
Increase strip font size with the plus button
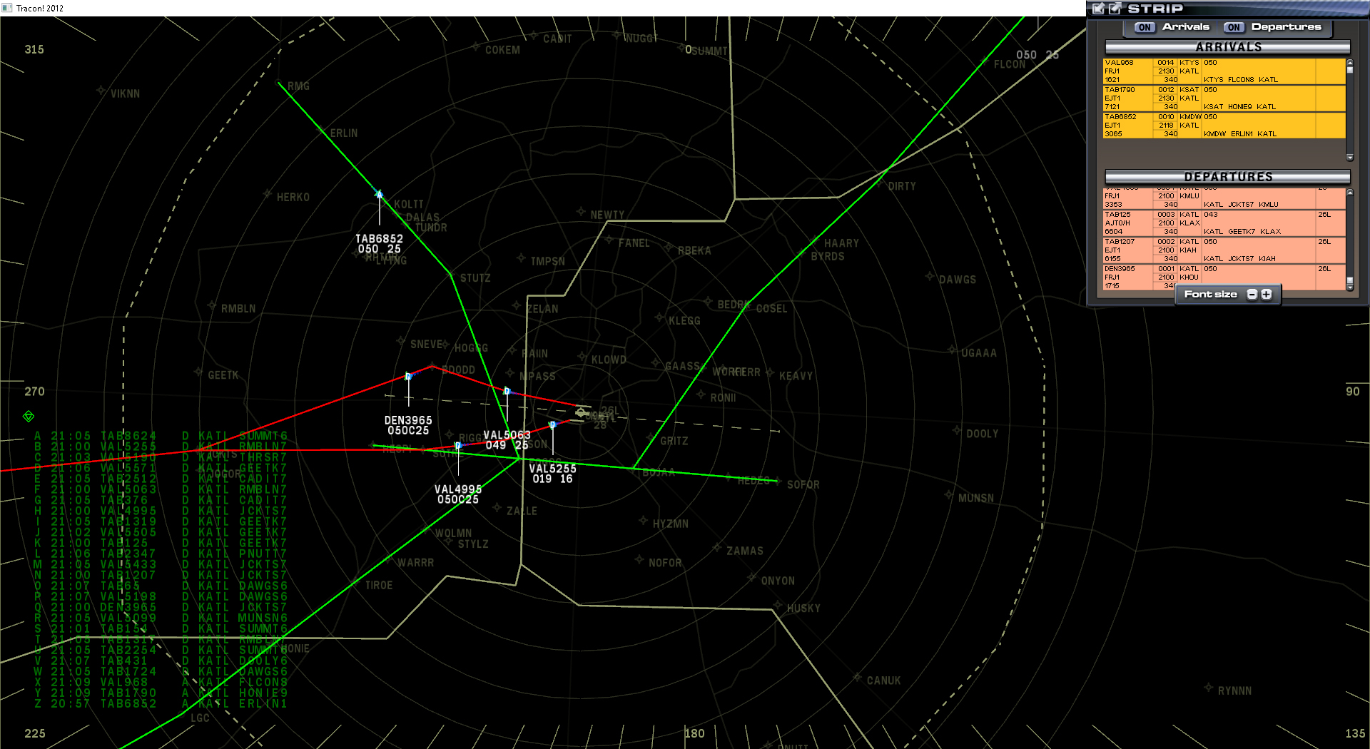coord(1264,294)
